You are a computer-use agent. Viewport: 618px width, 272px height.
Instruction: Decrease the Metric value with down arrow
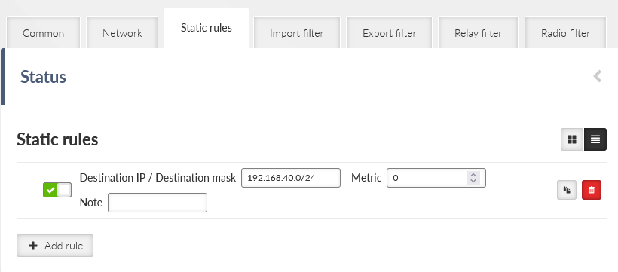click(473, 181)
